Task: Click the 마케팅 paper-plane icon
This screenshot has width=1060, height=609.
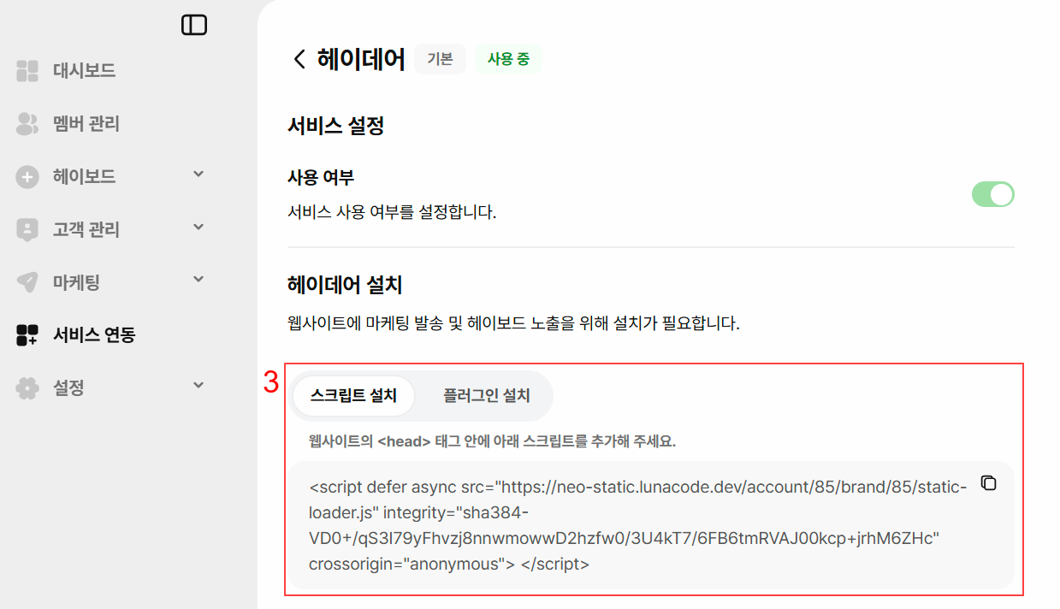Action: (x=27, y=282)
